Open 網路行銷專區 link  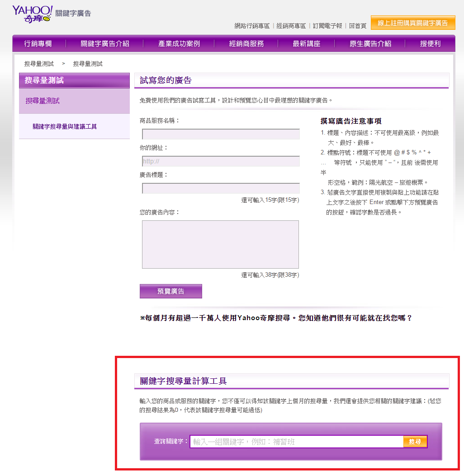coord(252,26)
